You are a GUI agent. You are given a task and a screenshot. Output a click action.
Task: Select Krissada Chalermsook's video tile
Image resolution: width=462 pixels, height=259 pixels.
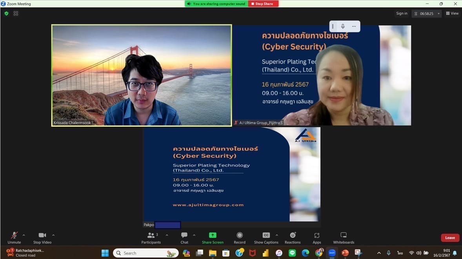pyautogui.click(x=142, y=75)
